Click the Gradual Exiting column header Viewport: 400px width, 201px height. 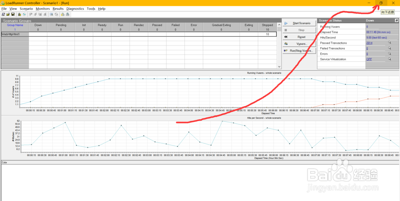[x=221, y=25]
